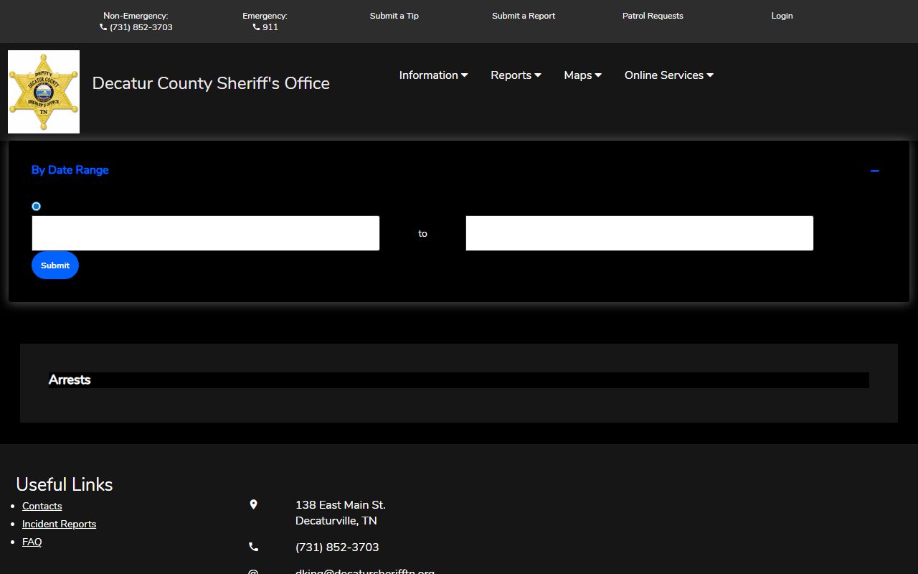Expand the Reports dropdown menu

click(516, 75)
